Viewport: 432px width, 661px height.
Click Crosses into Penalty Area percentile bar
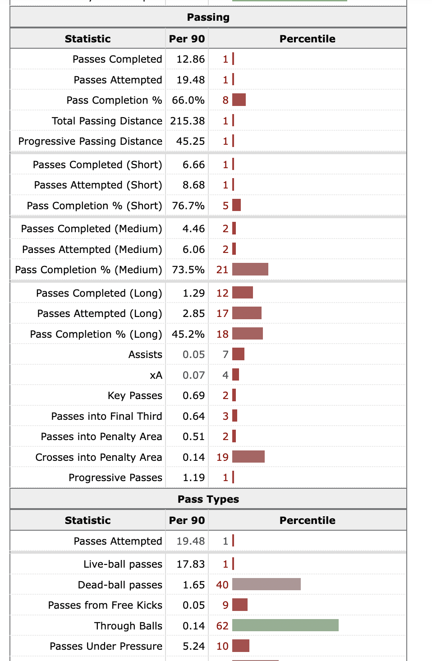[x=248, y=457]
